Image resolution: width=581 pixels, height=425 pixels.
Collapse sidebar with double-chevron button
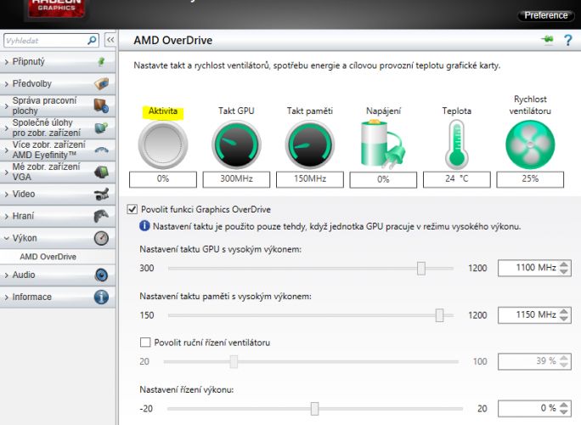[110, 40]
